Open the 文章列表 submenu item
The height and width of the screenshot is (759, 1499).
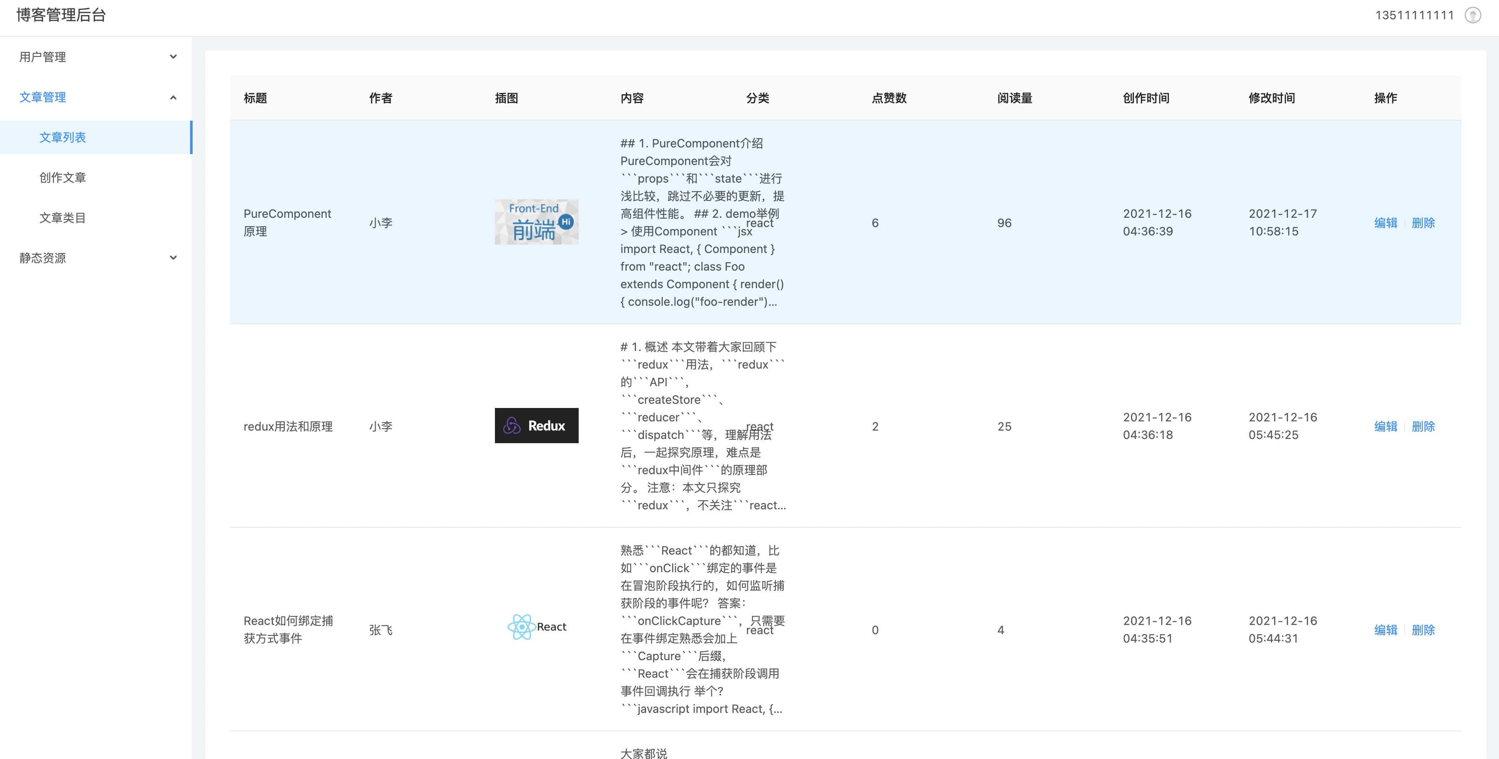[x=96, y=137]
